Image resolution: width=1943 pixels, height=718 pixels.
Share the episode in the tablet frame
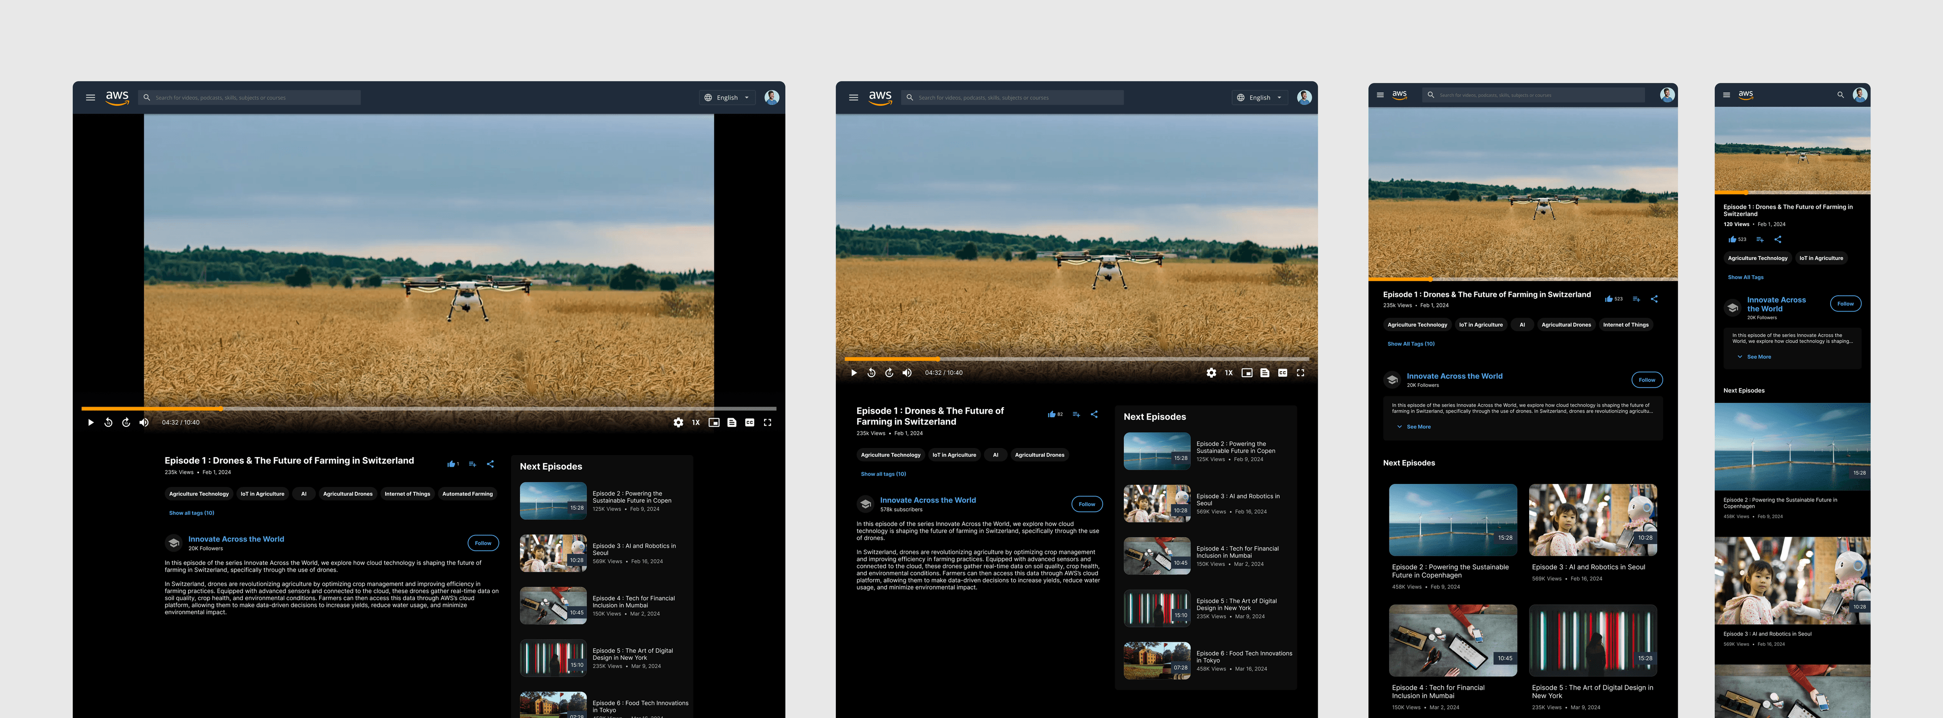1654,299
